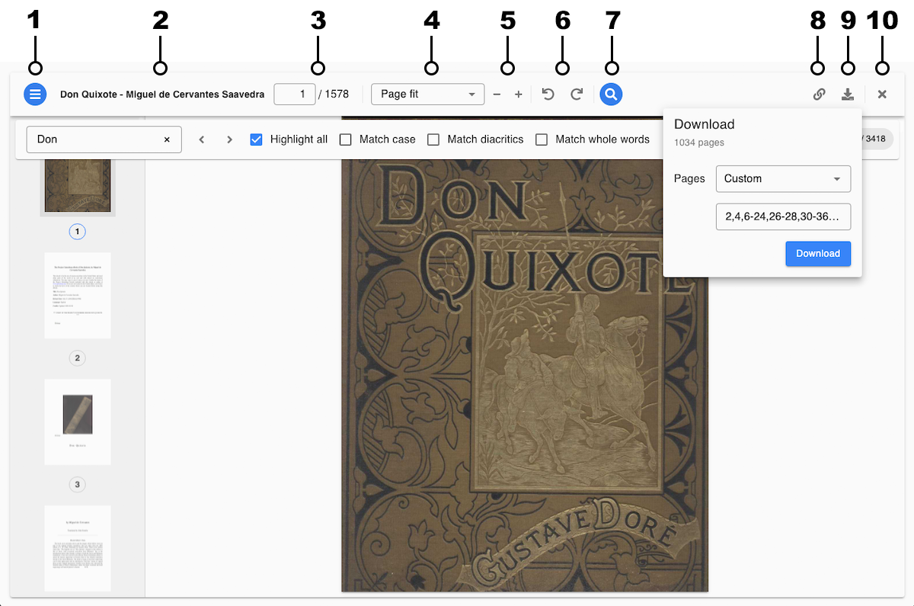This screenshot has height=606, width=914.
Task: Click the document title Don Quixote
Action: point(162,95)
